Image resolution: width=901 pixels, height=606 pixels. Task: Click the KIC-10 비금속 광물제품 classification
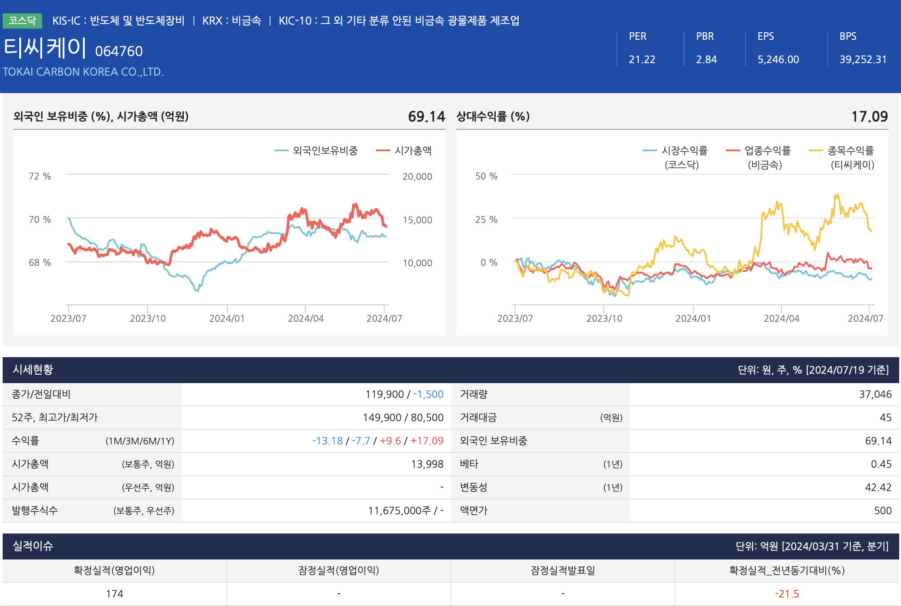[399, 21]
